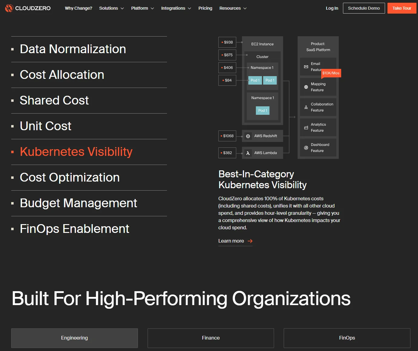
Task: Click the Schedule Demo button
Action: coord(364,8)
